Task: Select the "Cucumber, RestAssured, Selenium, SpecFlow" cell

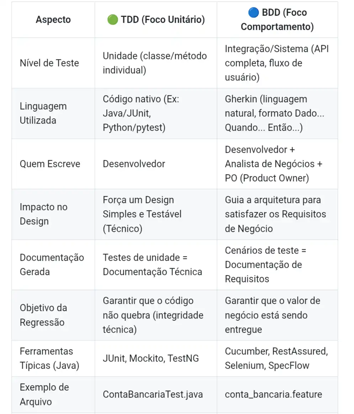Action: coord(276,358)
